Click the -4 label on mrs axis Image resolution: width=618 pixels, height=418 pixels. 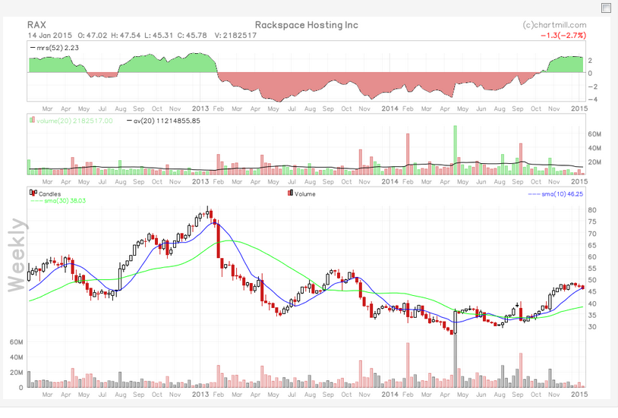[x=592, y=99]
